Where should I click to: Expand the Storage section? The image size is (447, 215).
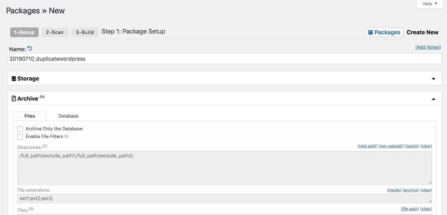[x=434, y=78]
